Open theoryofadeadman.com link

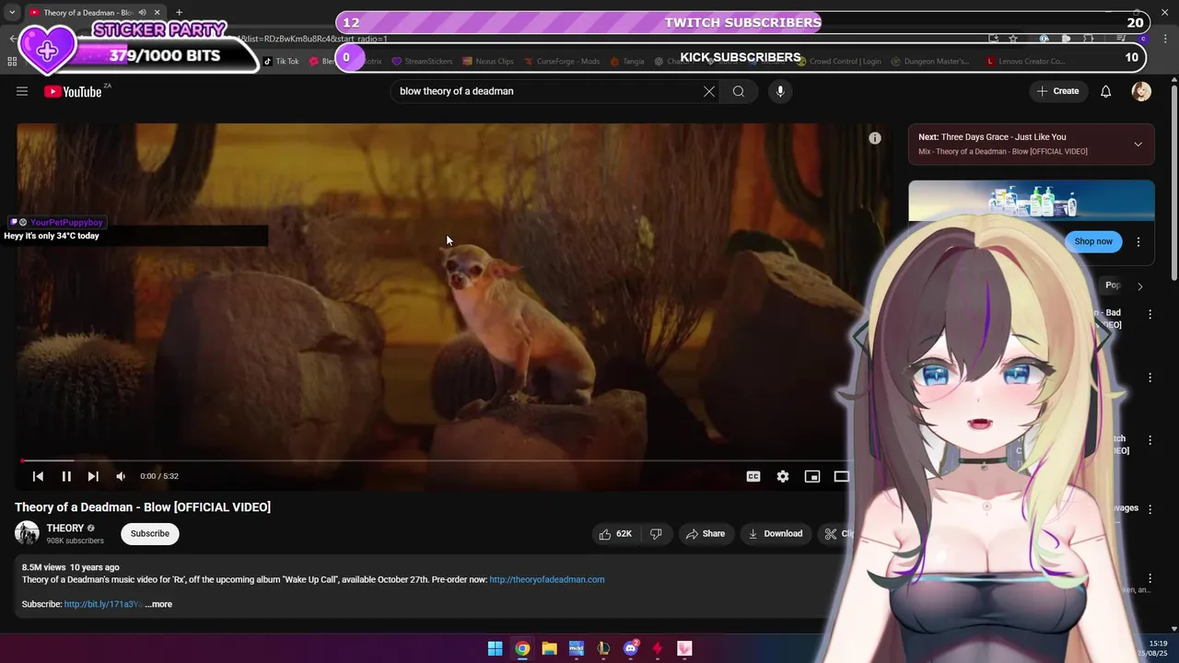(x=547, y=579)
